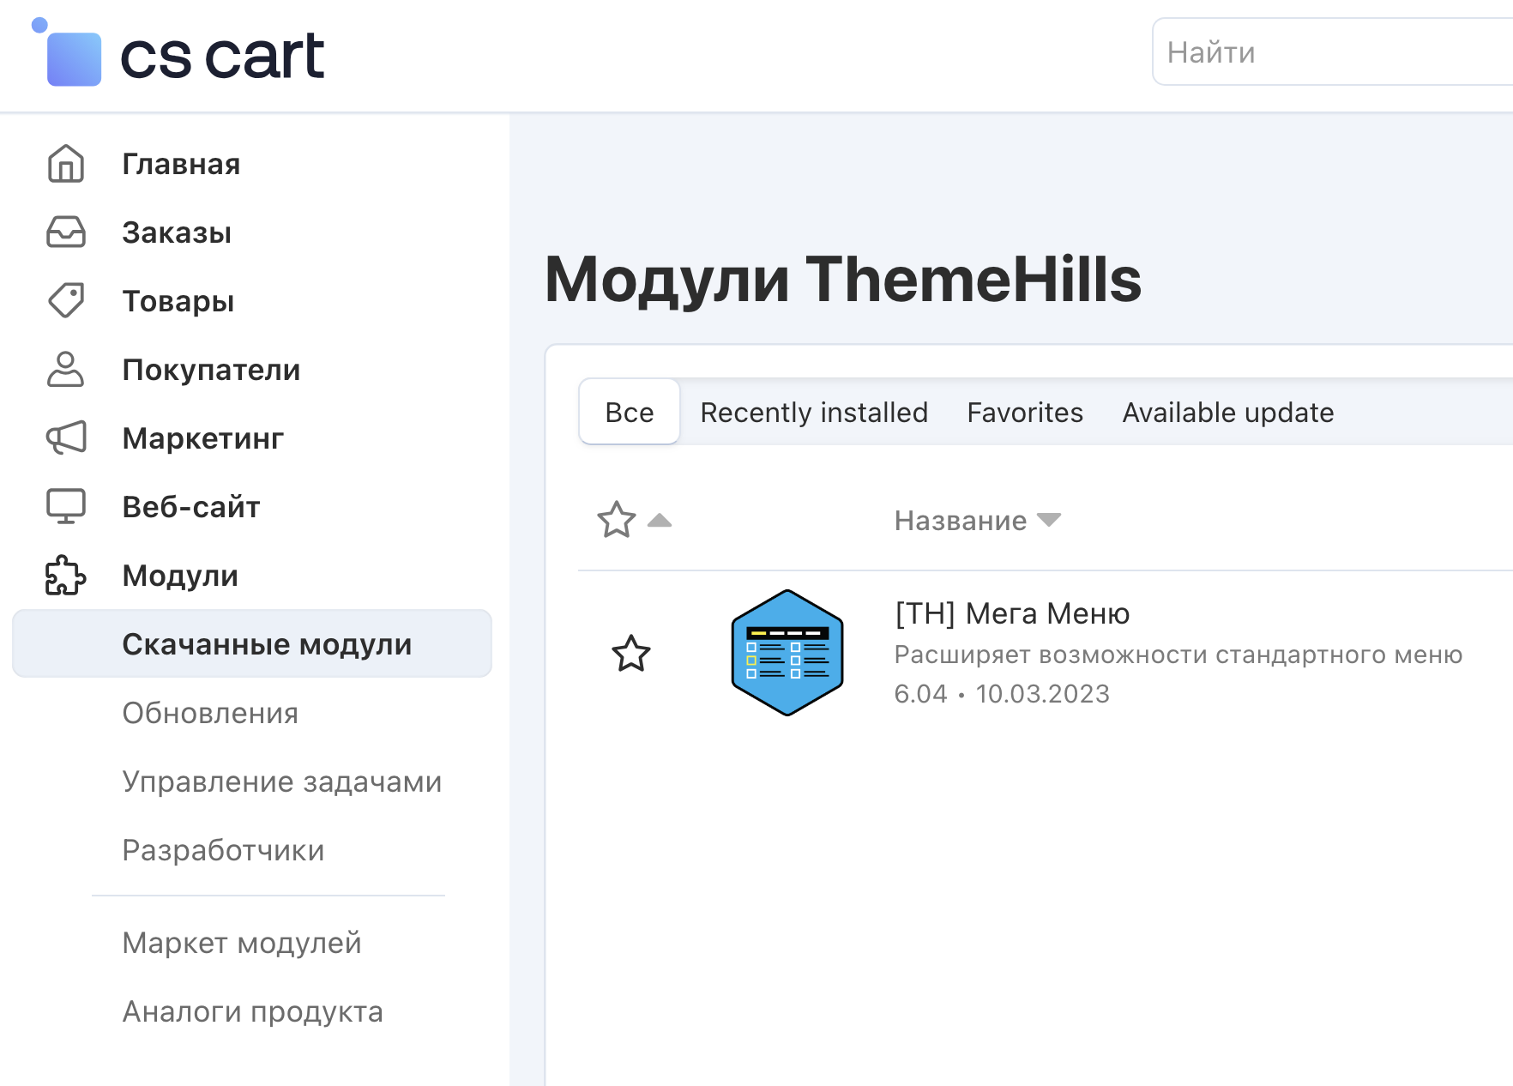Click the Товары price tag icon

tap(66, 301)
